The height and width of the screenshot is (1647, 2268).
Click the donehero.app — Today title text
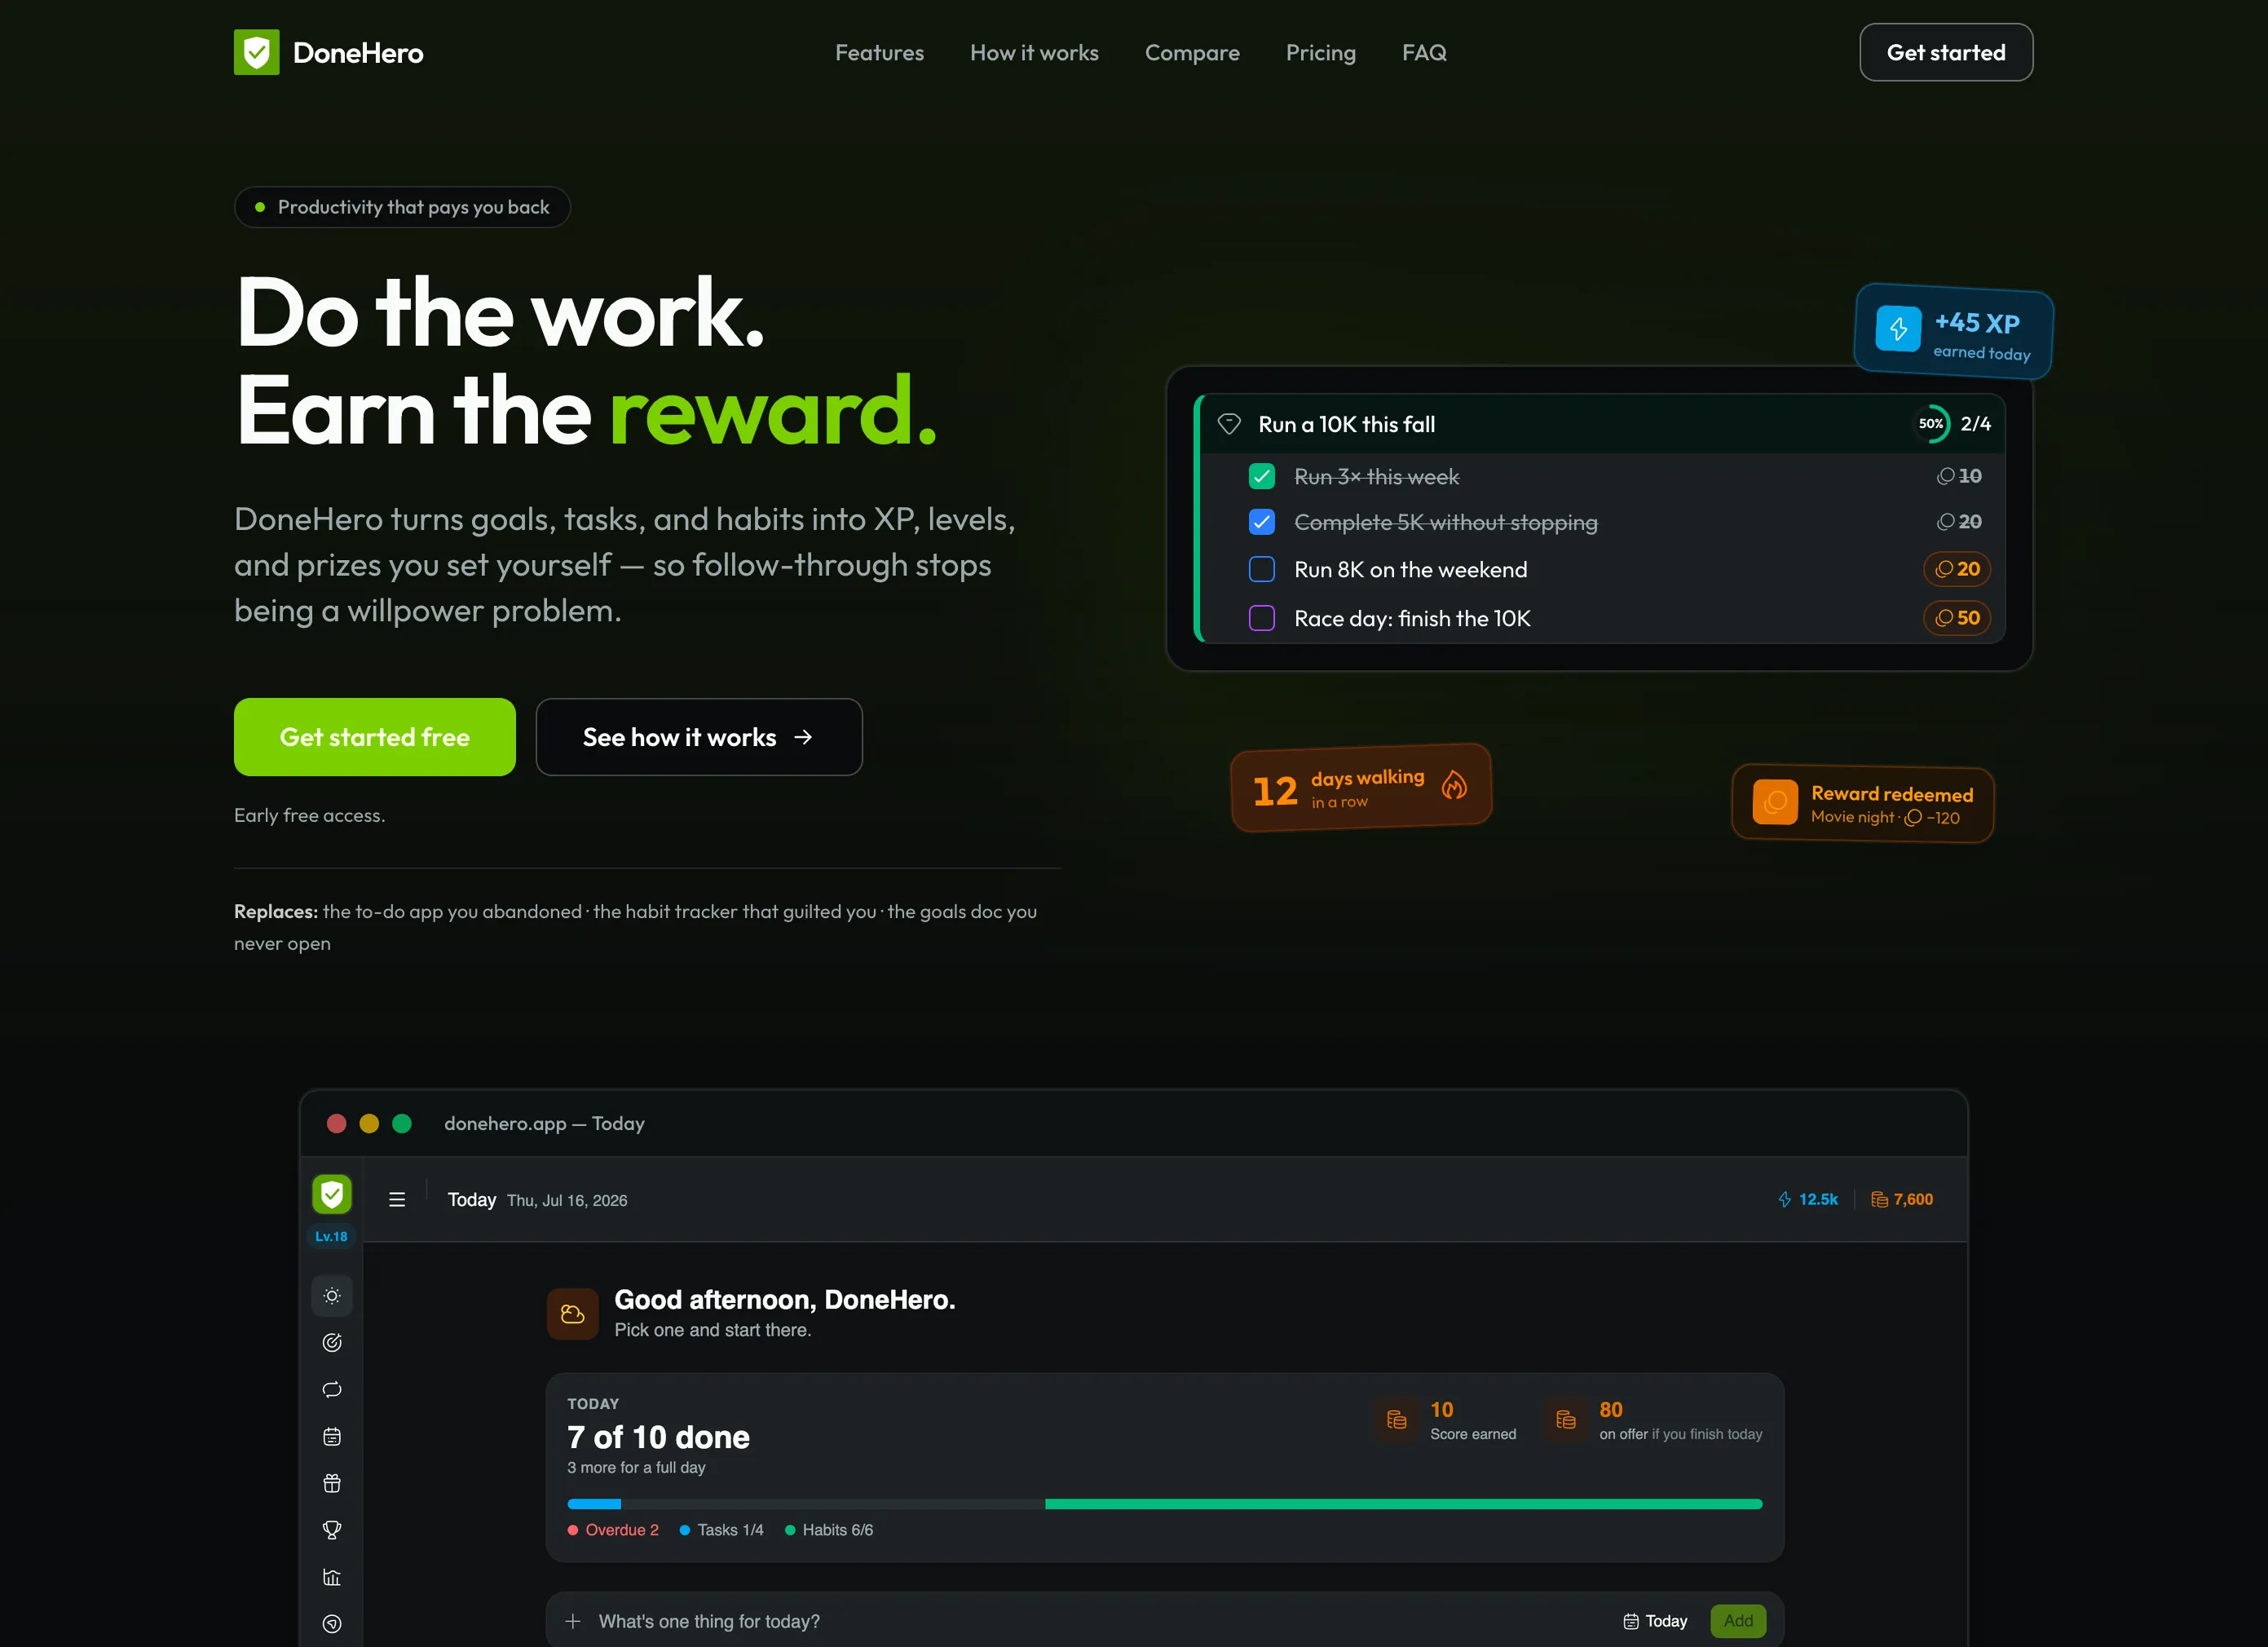544,1123
